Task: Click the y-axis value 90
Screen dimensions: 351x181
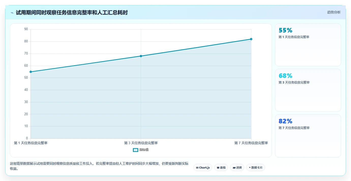Action: pos(26,29)
